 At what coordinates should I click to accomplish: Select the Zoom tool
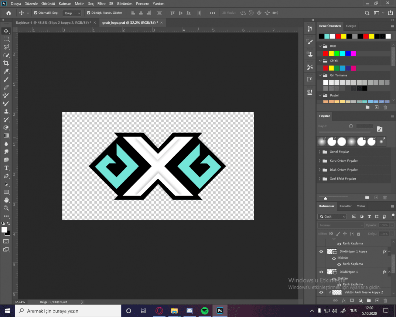click(x=6, y=208)
